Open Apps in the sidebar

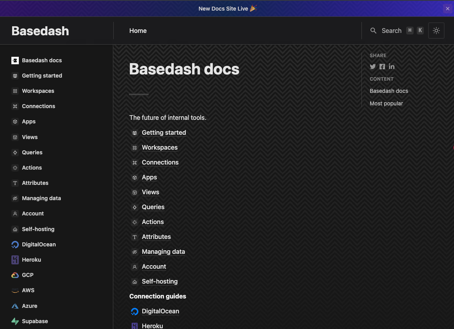[29, 121]
